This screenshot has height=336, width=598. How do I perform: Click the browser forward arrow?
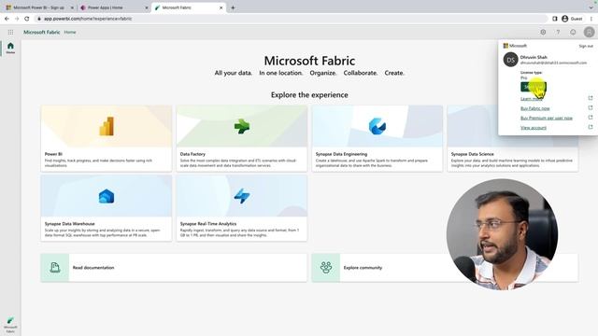(x=17, y=19)
